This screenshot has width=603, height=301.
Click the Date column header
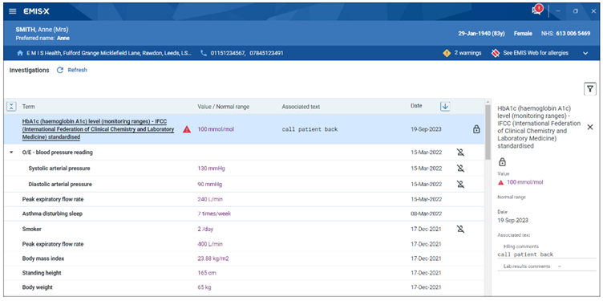click(416, 106)
